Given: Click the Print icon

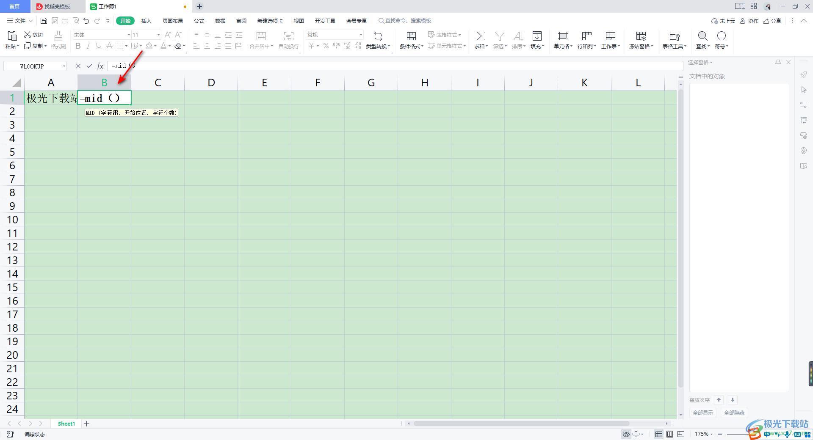Looking at the screenshot, I should pyautogui.click(x=65, y=21).
